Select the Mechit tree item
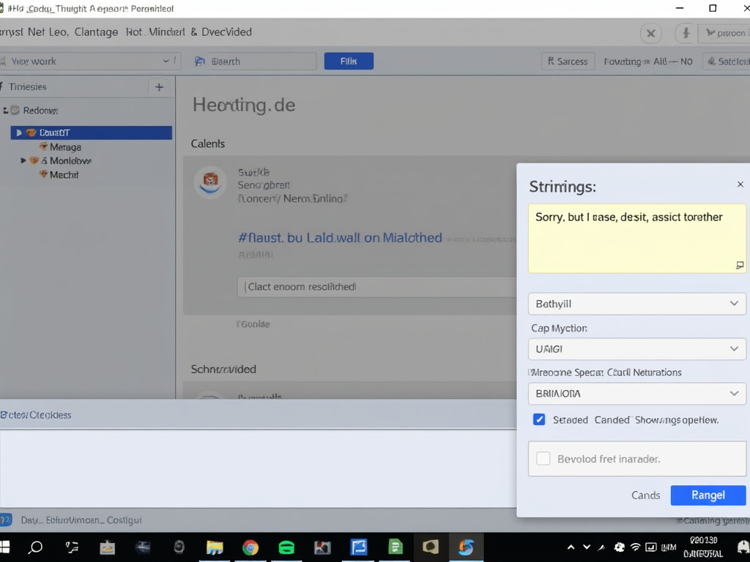The height and width of the screenshot is (562, 750). [x=64, y=175]
